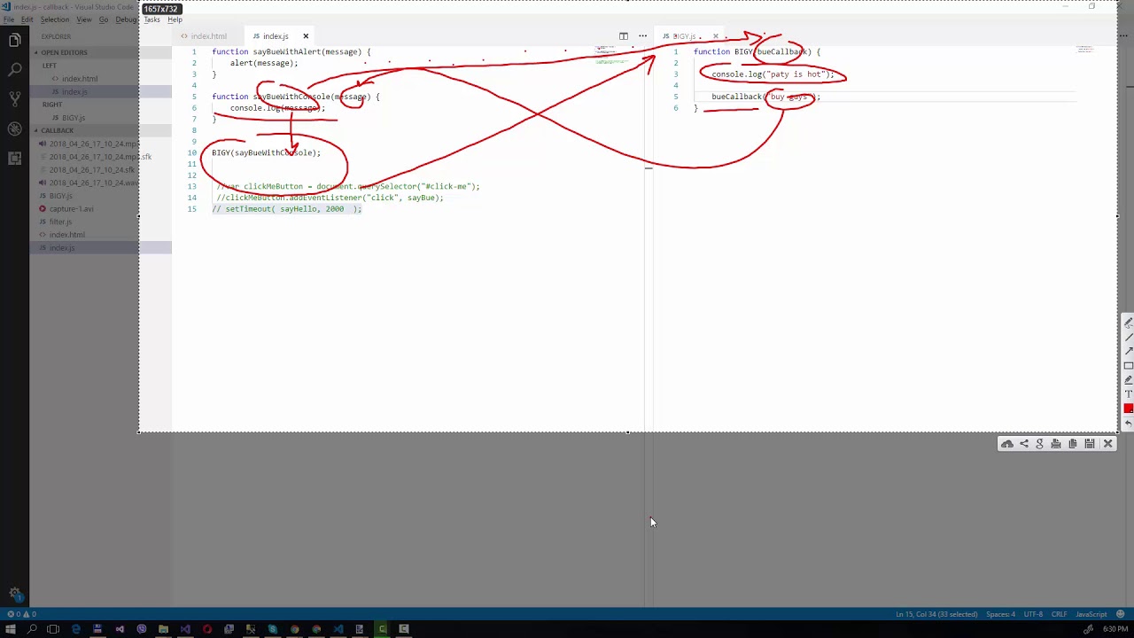The image size is (1134, 638).
Task: Upload screenshot to cloud in Lightshot
Action: pos(1007,444)
